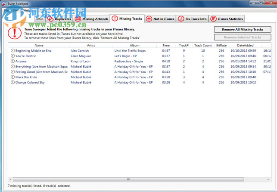Screen dimensions: 277x192
Task: Click the warning icon beside Orange Colored Sky
Action: [12, 82]
